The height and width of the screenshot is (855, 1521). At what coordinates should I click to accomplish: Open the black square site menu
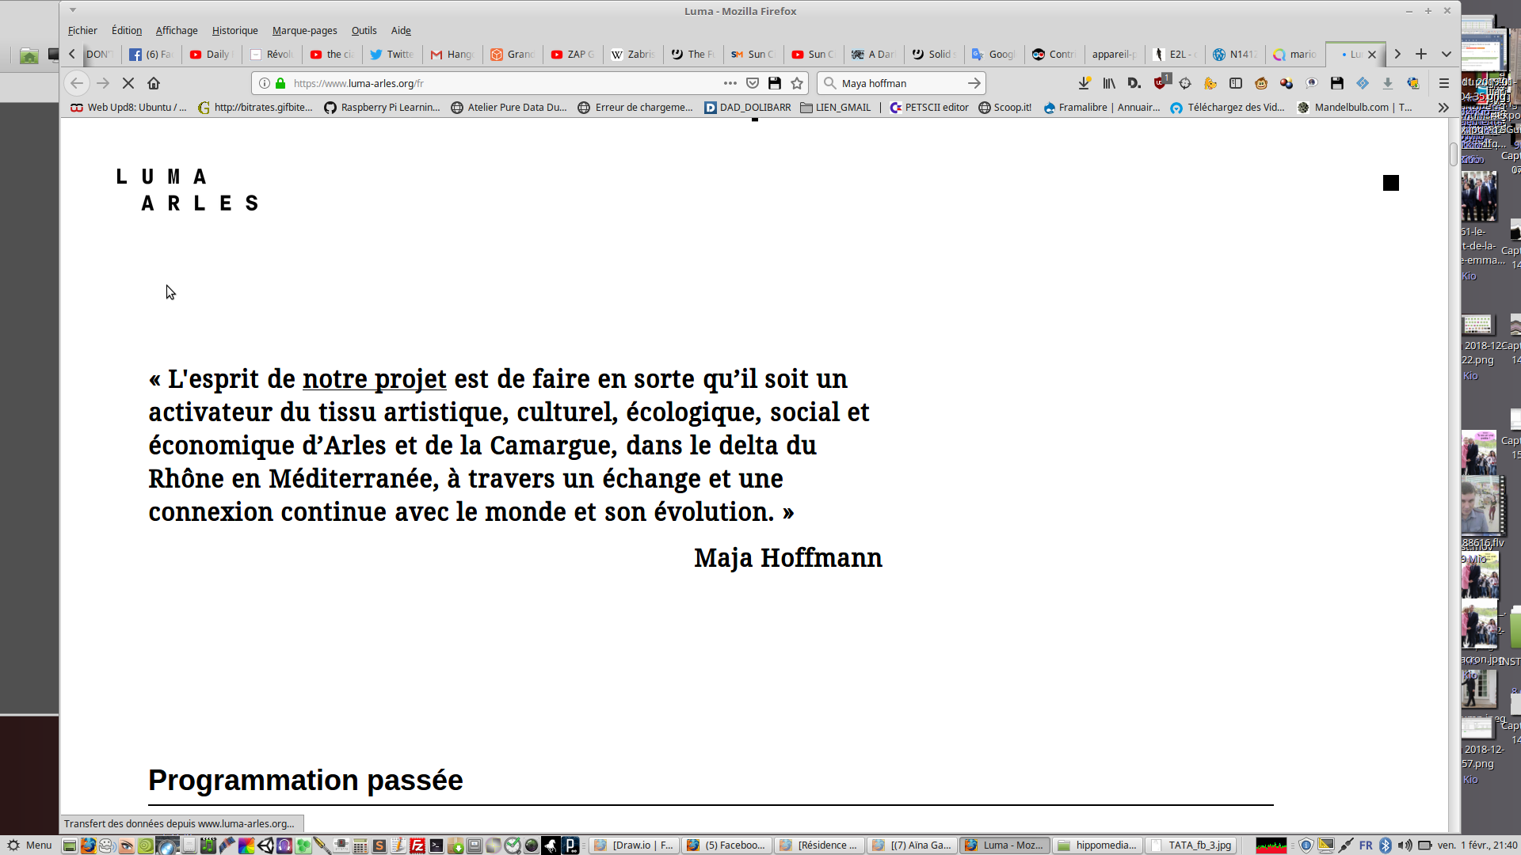click(x=1390, y=183)
